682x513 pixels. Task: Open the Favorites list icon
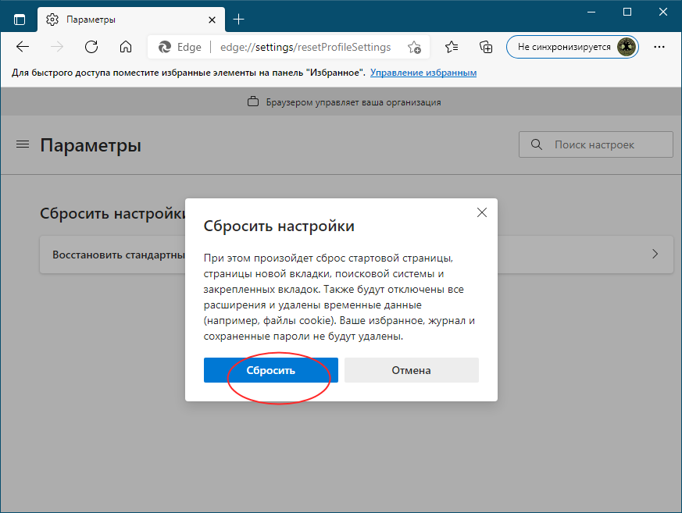[x=452, y=47]
